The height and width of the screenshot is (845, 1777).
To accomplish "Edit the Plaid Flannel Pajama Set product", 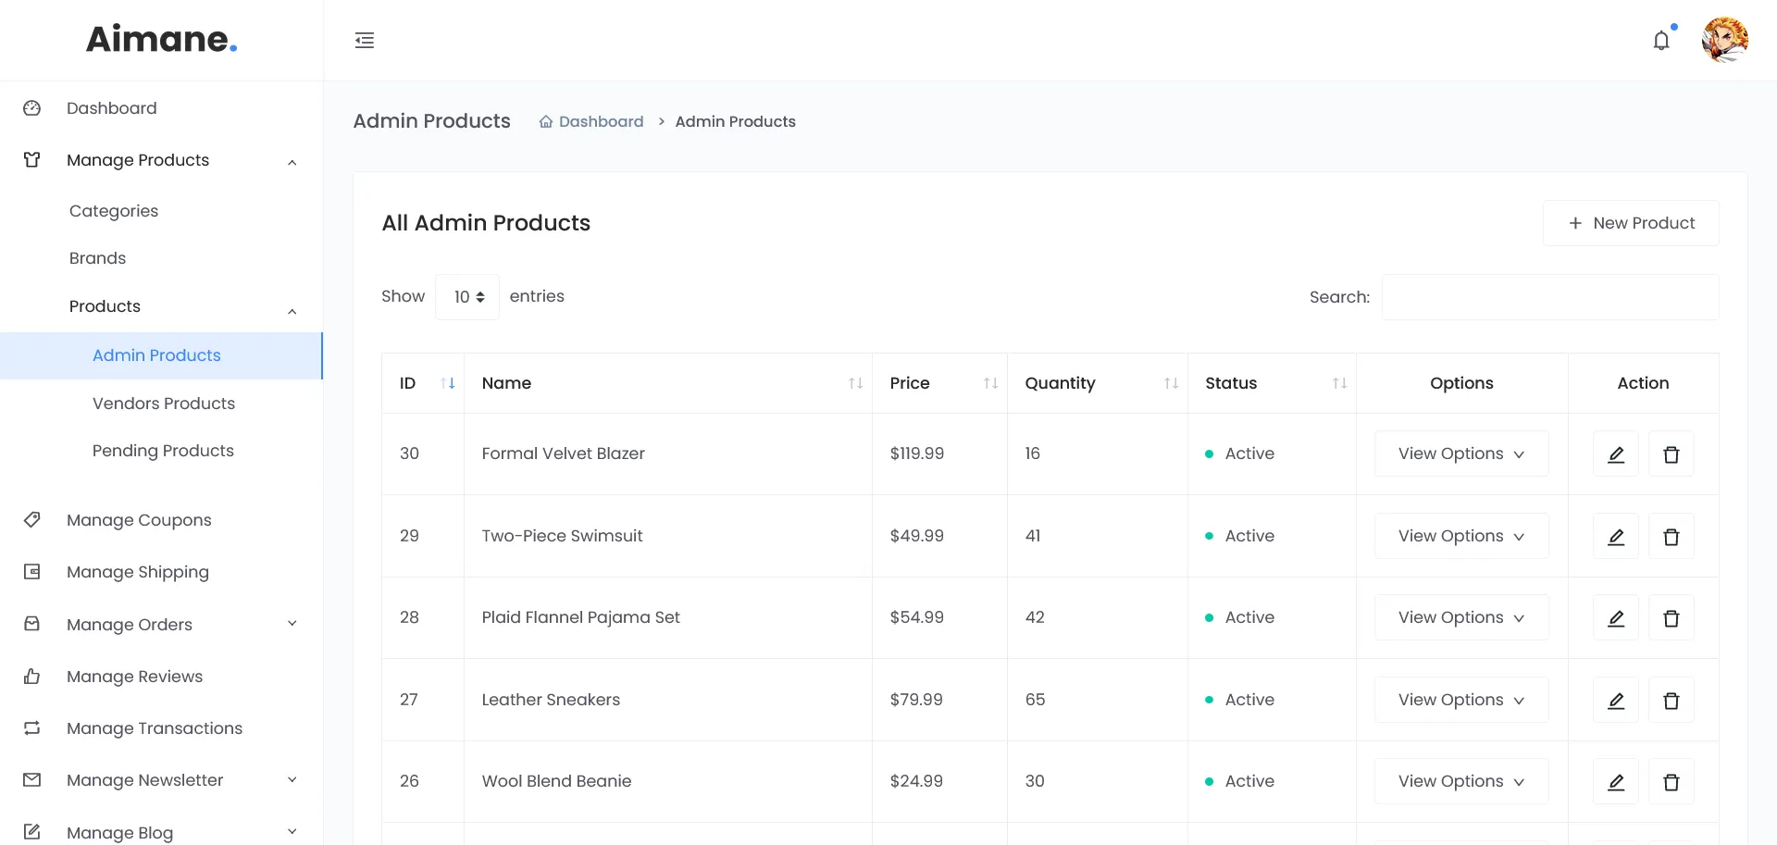I will (1616, 617).
